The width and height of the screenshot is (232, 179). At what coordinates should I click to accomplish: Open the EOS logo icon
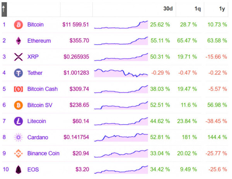[x=18, y=169]
